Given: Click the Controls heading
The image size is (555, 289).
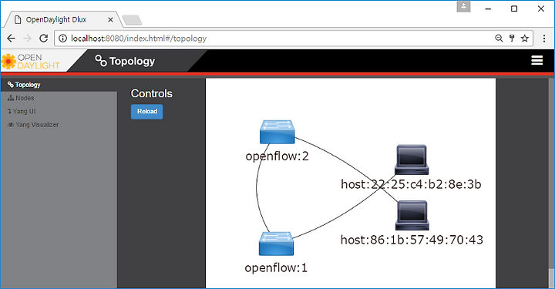Looking at the screenshot, I should 152,93.
